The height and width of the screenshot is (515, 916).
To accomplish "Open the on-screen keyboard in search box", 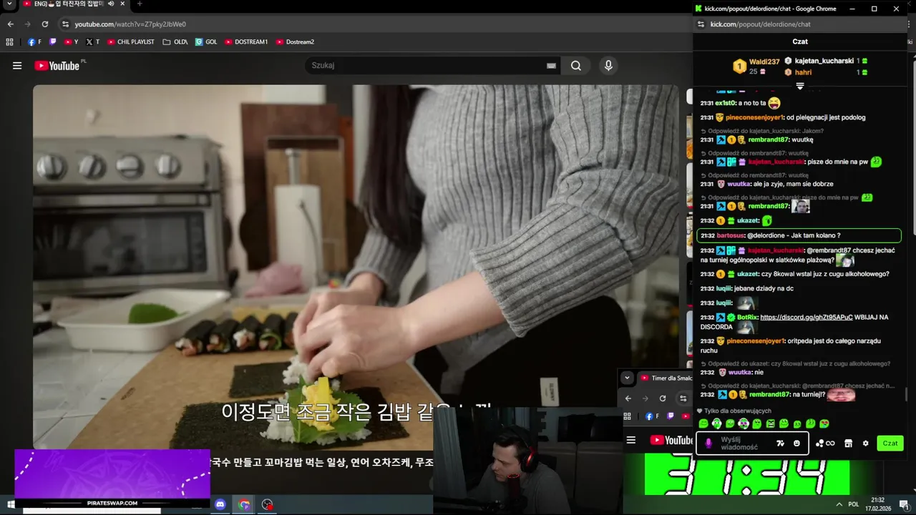I will 551,66.
